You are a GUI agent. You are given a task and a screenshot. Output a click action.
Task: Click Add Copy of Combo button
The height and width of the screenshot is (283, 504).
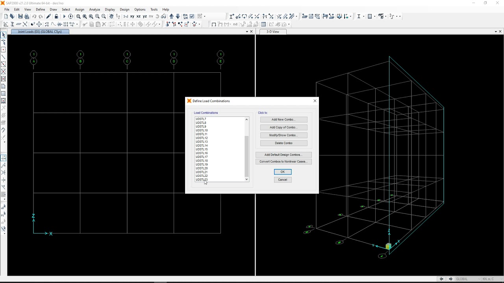coord(283,127)
